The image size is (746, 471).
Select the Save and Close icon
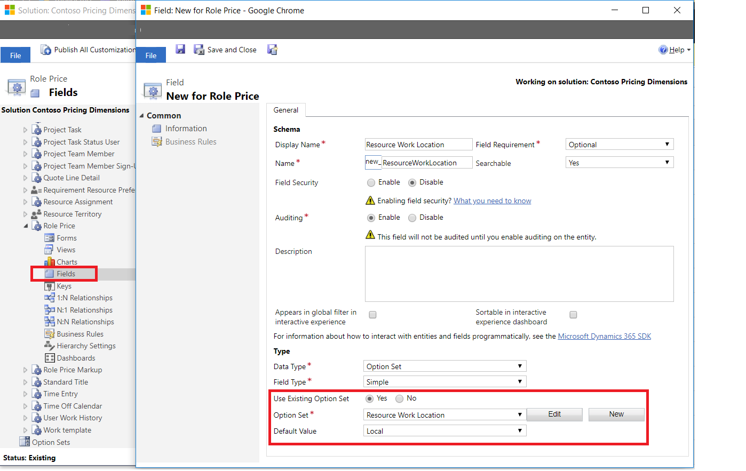tap(199, 50)
